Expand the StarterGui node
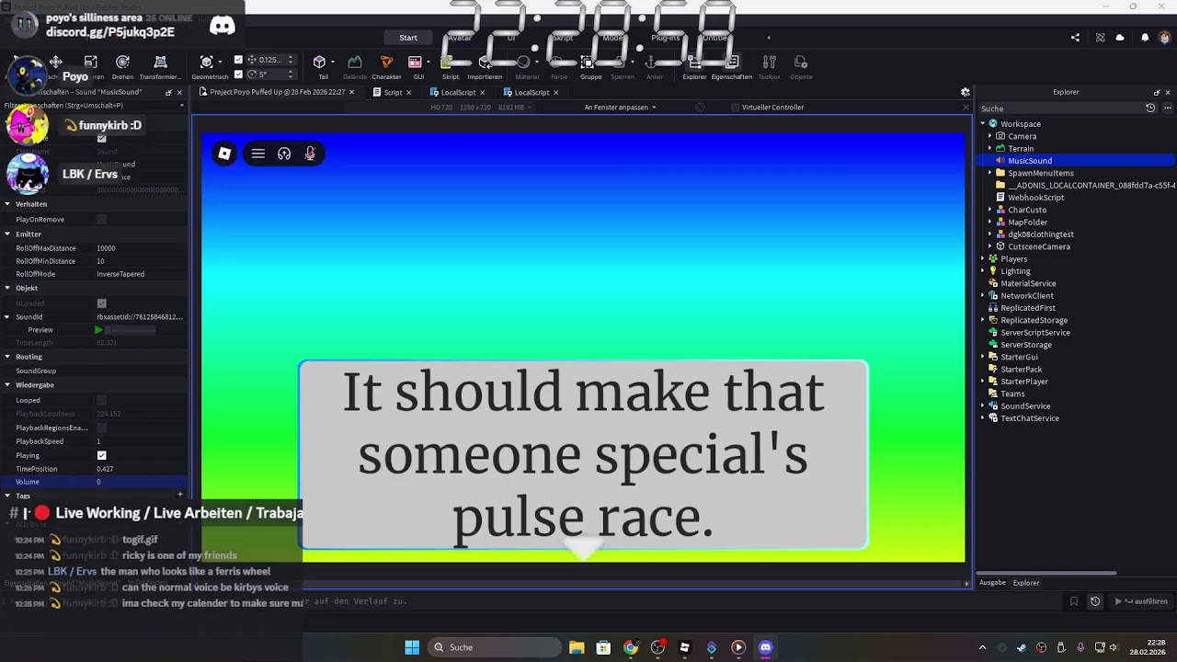Image resolution: width=1177 pixels, height=662 pixels. (x=982, y=357)
